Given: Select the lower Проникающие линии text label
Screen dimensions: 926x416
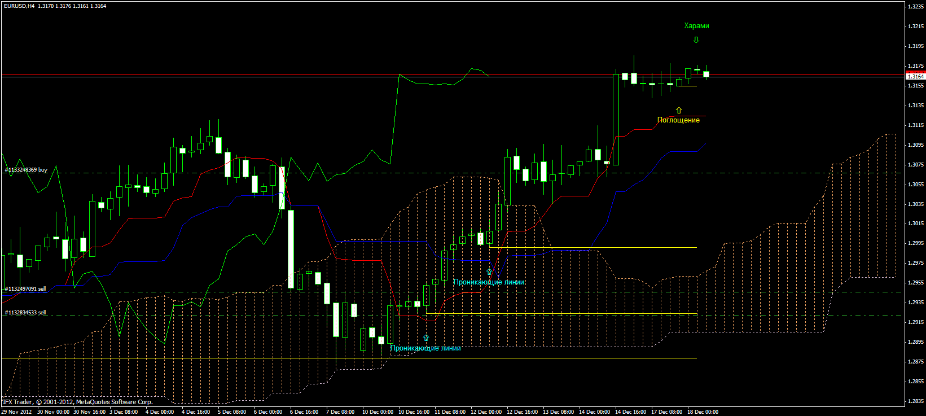Looking at the screenshot, I should coord(425,348).
